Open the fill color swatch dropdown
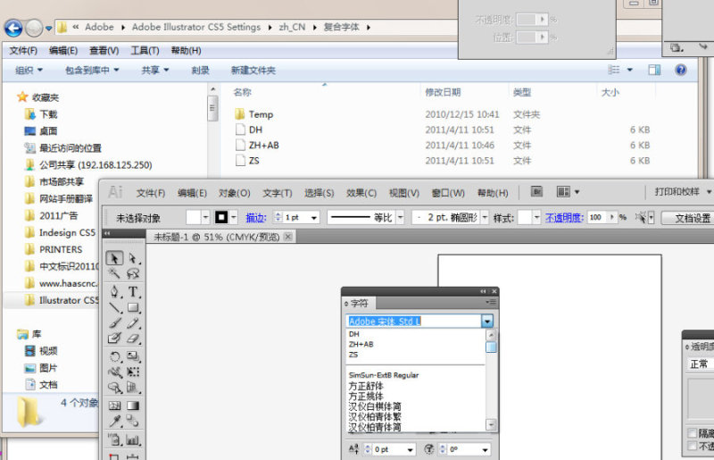714x460 pixels. point(206,217)
